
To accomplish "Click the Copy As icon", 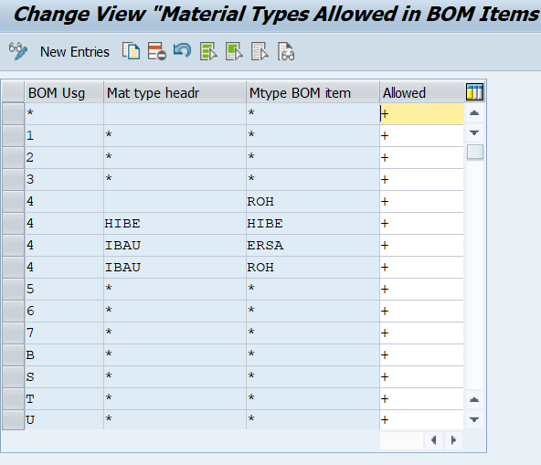I will [x=131, y=51].
